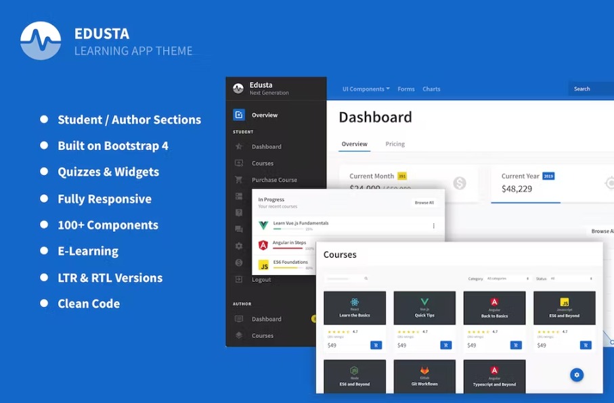Click the star icon beside Student Dashboard
614x403 pixels.
pyautogui.click(x=239, y=146)
